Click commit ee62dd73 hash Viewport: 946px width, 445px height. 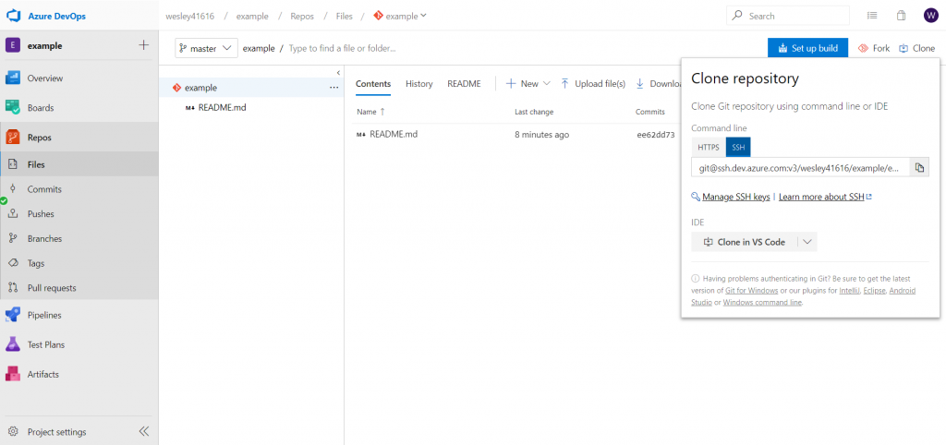(x=656, y=135)
